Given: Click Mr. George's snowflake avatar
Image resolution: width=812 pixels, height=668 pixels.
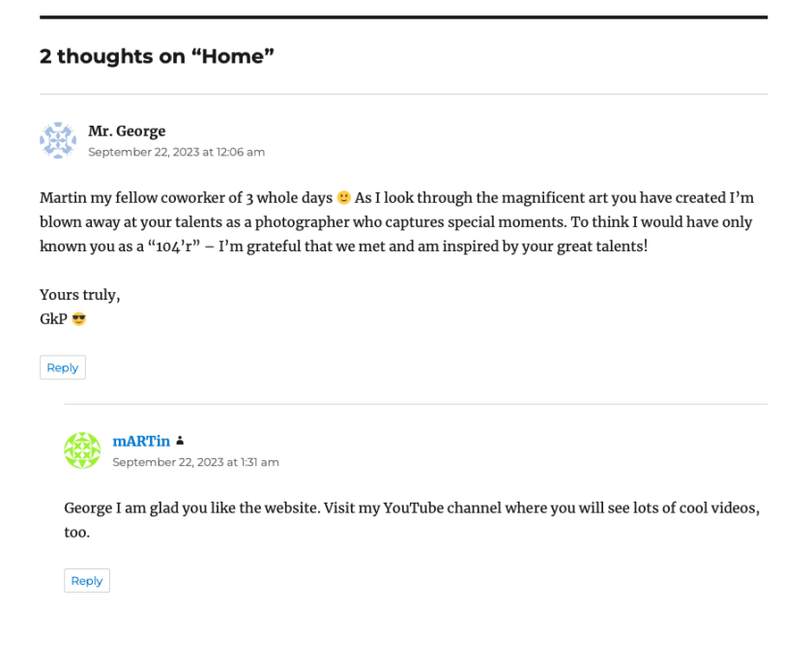Looking at the screenshot, I should point(58,140).
